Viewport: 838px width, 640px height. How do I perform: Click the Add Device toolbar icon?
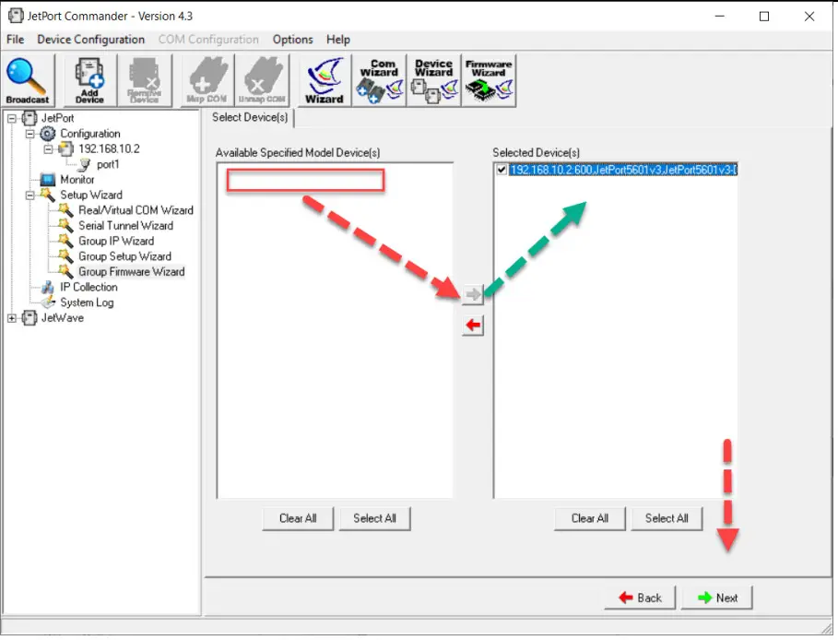pos(89,80)
